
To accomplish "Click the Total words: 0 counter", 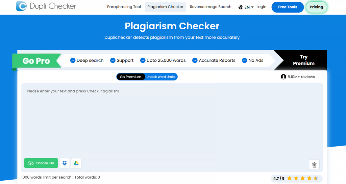I will pyautogui.click(x=87, y=177).
